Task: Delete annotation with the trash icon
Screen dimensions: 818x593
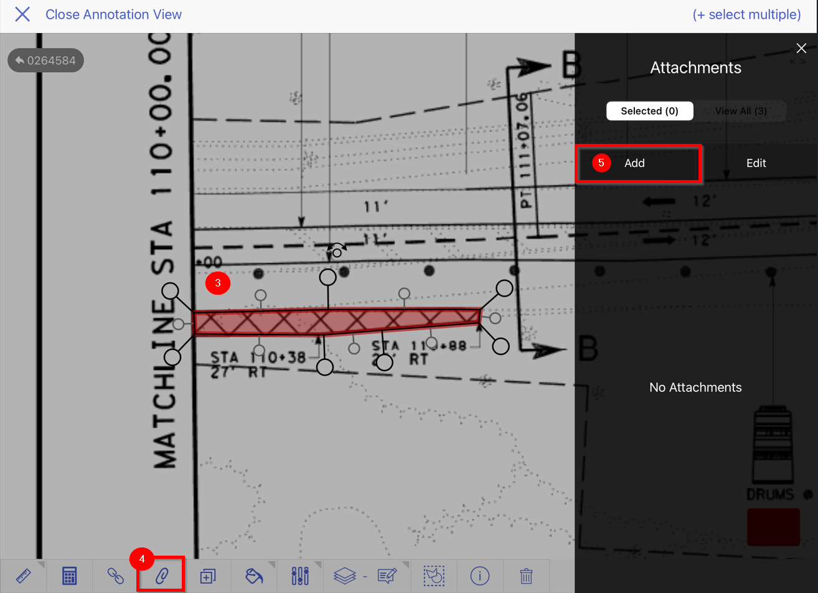Action: [x=526, y=576]
